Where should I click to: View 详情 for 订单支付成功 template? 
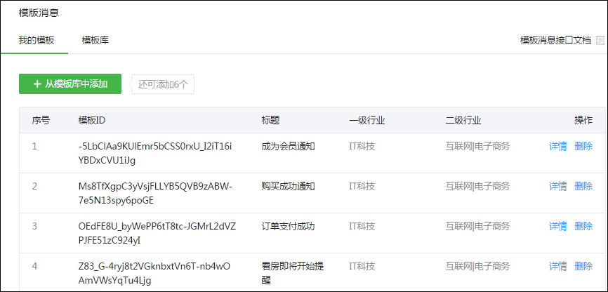[x=558, y=226]
